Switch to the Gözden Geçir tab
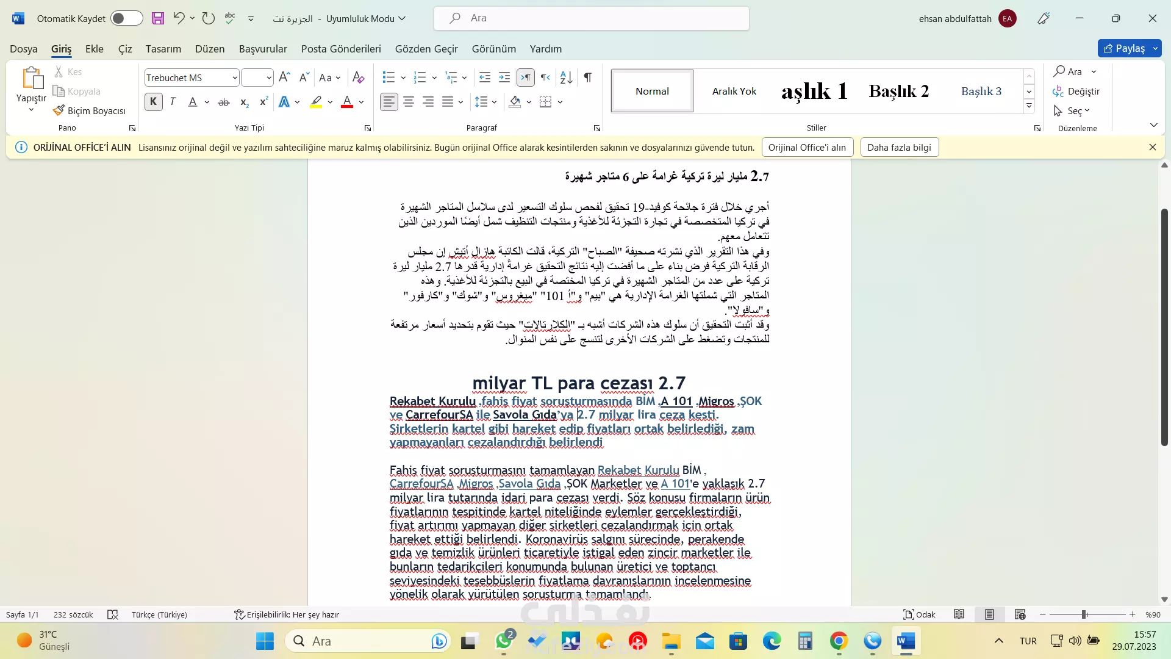The height and width of the screenshot is (659, 1171). (x=426, y=49)
